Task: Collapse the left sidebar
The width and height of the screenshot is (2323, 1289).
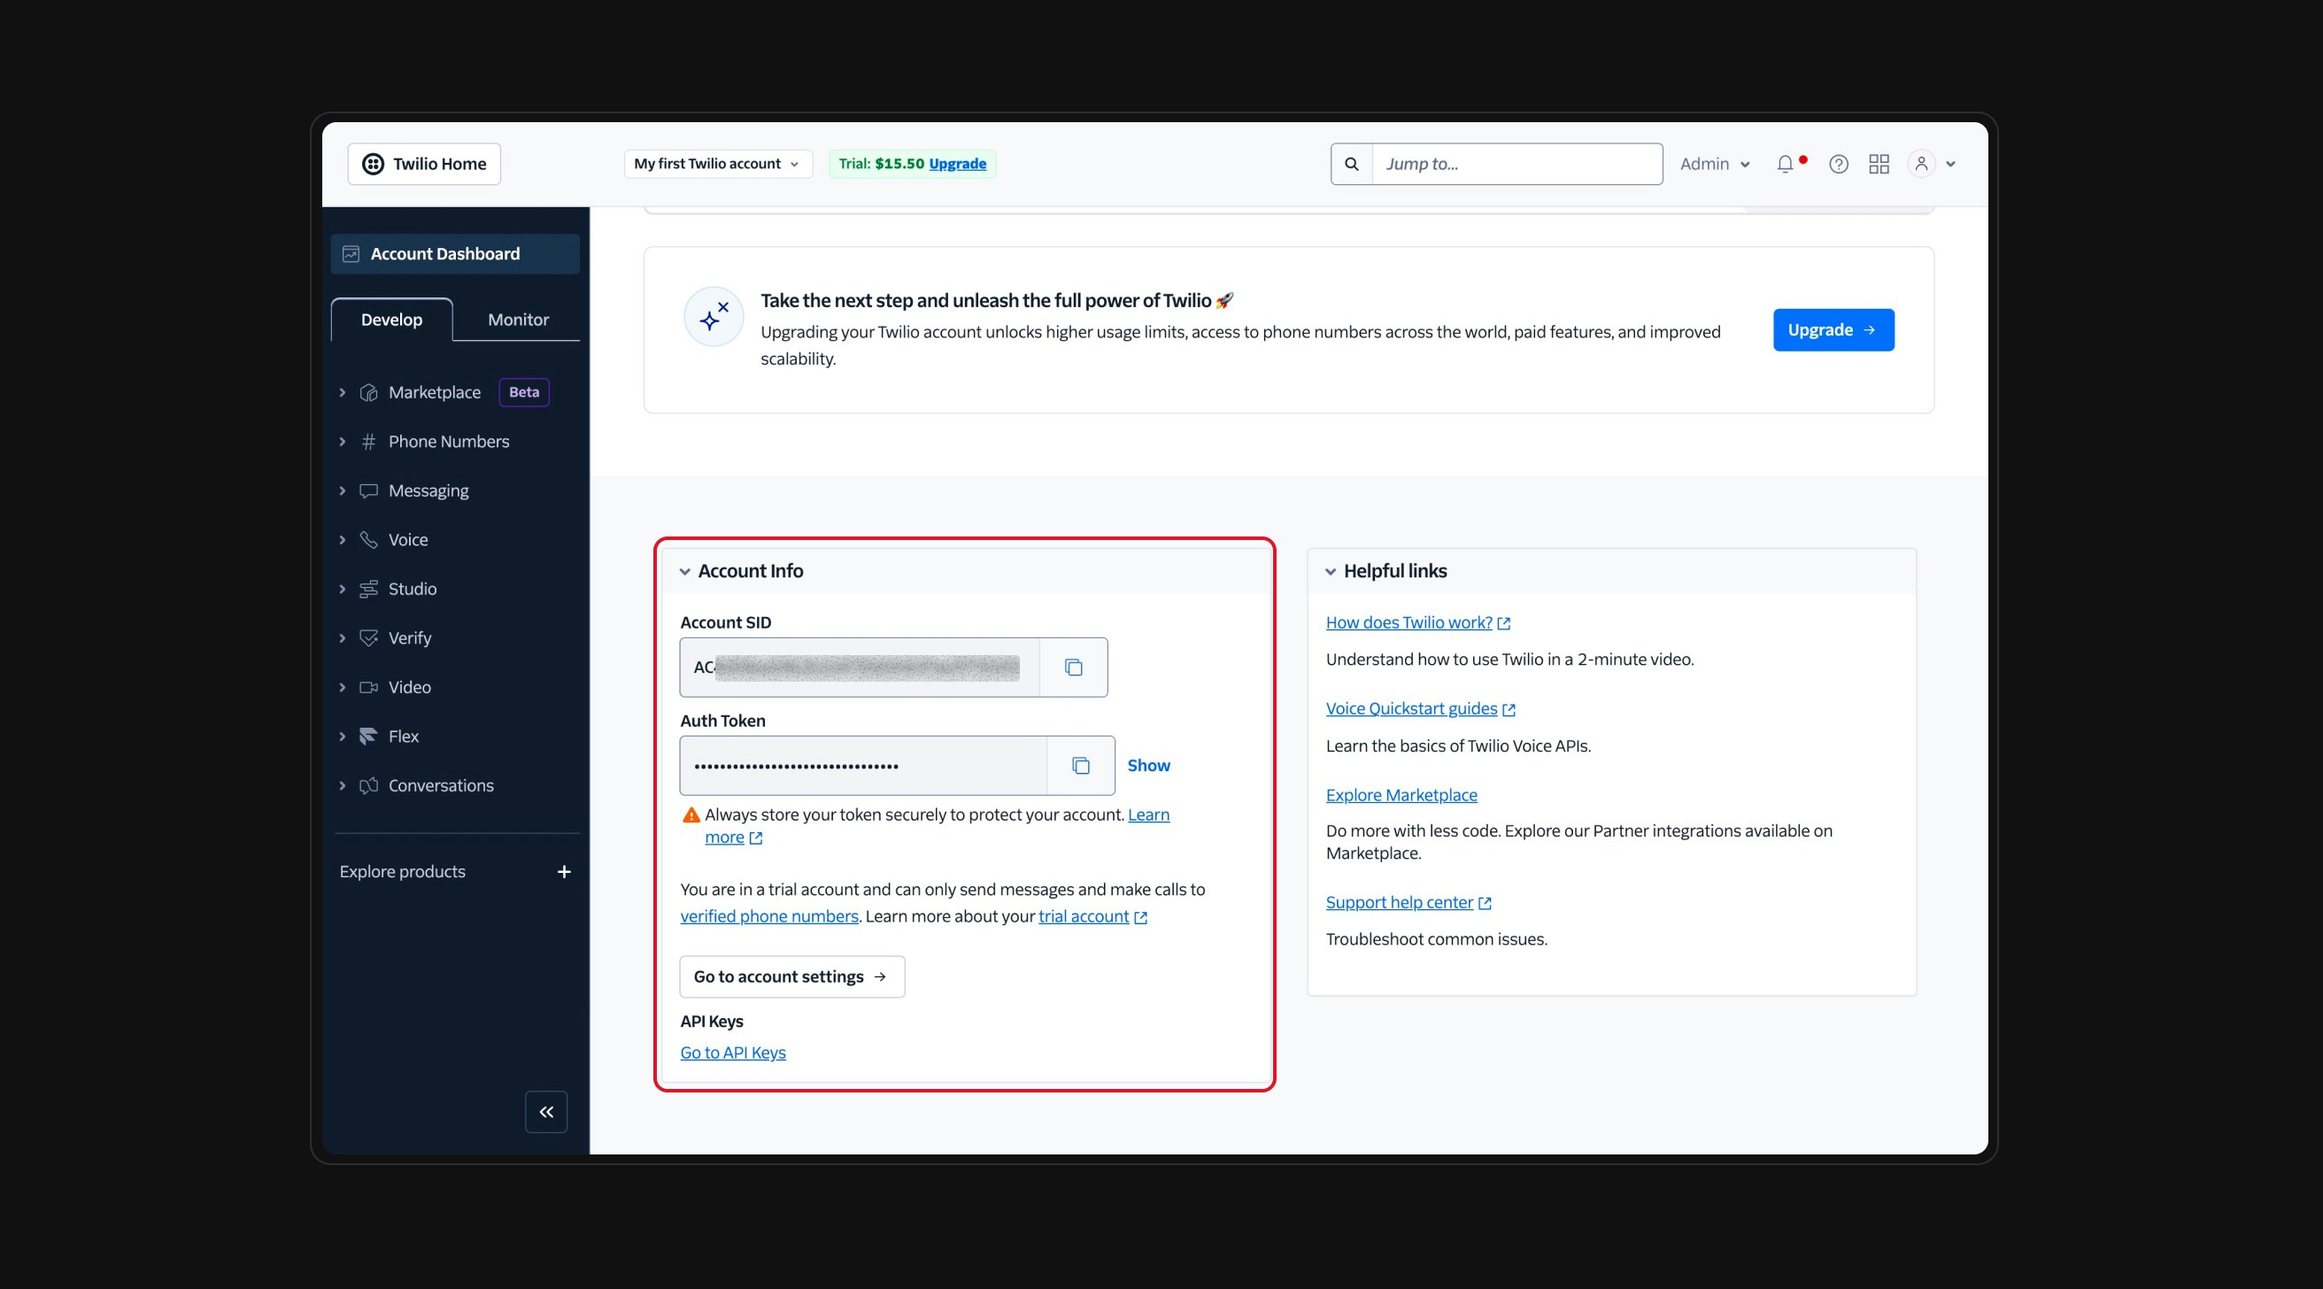Action: (x=544, y=1111)
